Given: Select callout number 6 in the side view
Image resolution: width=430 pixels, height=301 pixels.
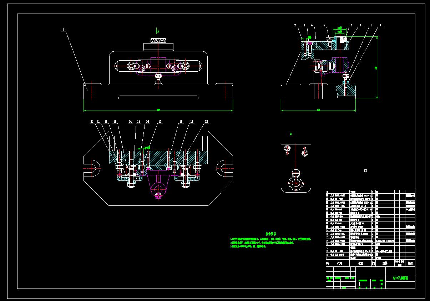Looking at the screenshot, I should coord(351,25).
